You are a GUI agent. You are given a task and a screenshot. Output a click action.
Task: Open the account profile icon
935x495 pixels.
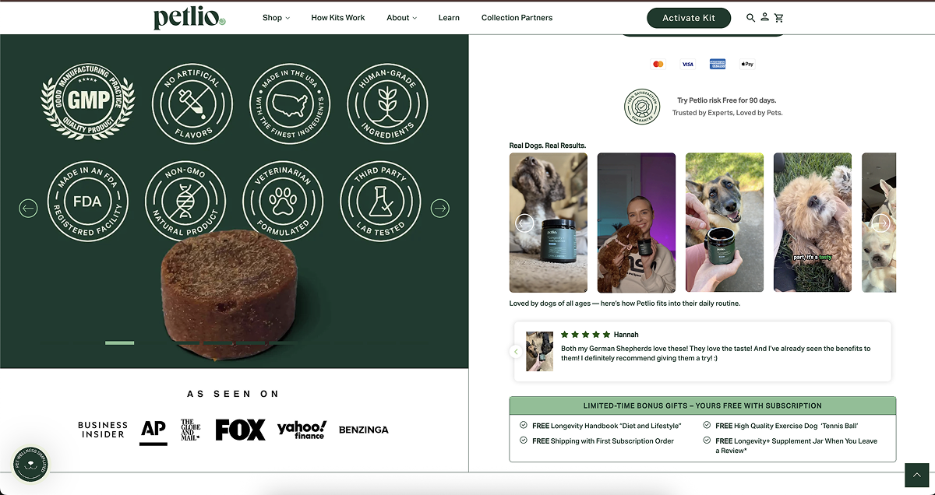(764, 17)
